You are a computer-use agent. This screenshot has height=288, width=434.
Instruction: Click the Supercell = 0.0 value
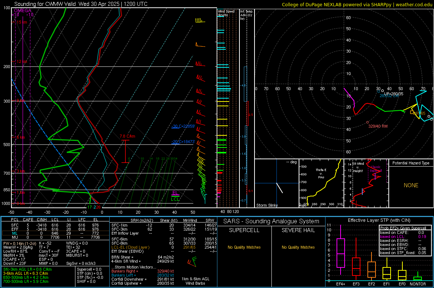89,270
